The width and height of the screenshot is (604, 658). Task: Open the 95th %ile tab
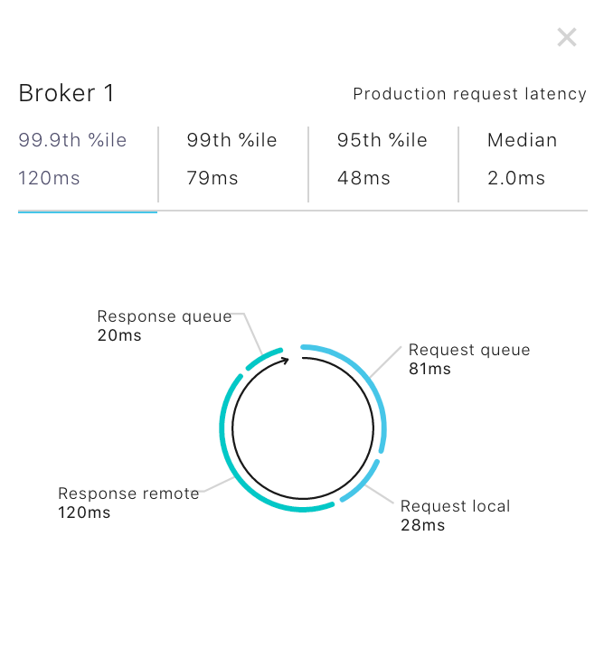(382, 158)
